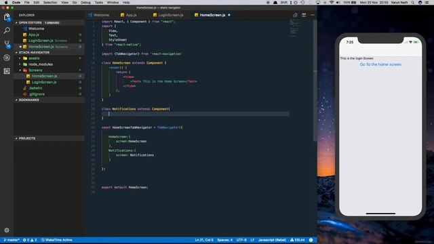Viewport: 434px width, 244px height.
Task: Open the editor More Actions ellipsis
Action: point(312,15)
